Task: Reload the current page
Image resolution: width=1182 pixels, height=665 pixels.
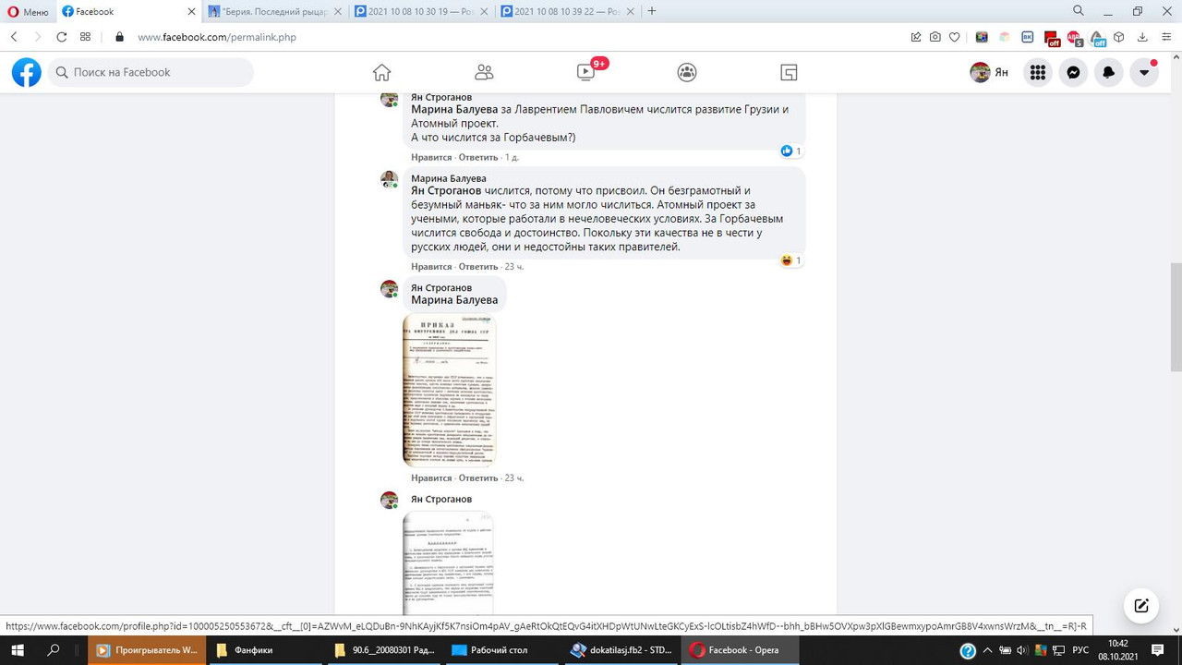Action: 62,37
